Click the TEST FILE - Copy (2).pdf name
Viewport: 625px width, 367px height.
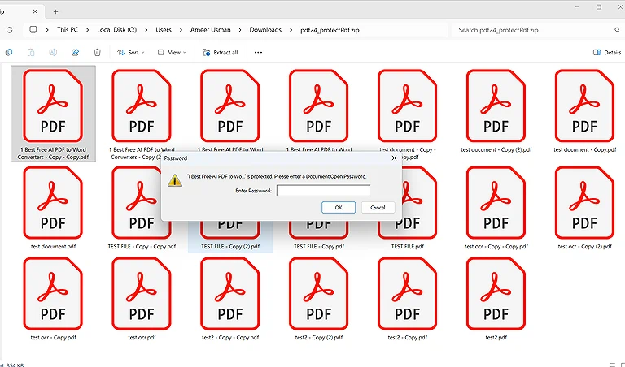click(x=230, y=247)
